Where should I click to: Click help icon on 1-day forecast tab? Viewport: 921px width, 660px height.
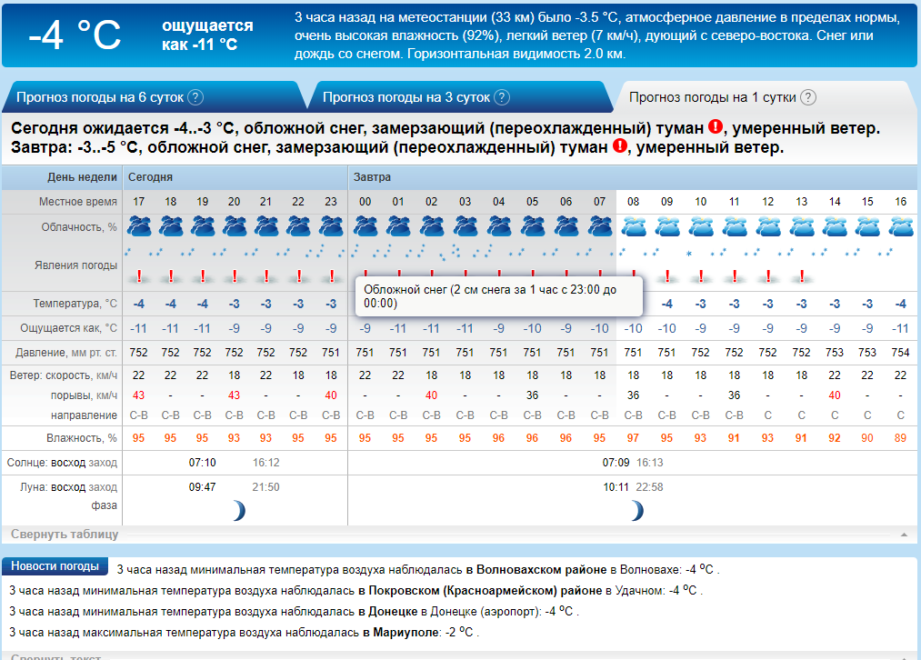coord(808,97)
